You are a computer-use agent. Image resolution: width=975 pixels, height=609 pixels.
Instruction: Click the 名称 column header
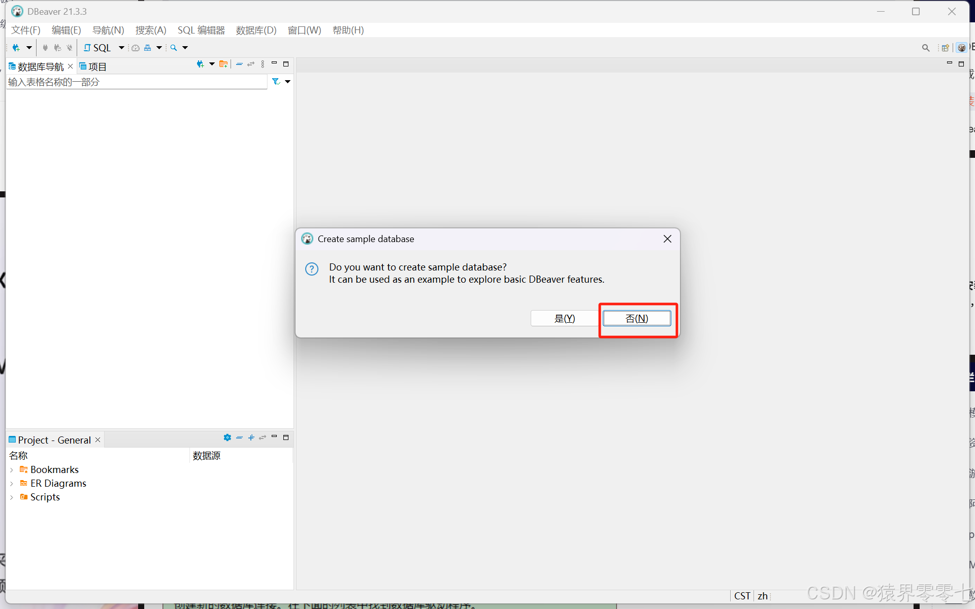pyautogui.click(x=98, y=456)
